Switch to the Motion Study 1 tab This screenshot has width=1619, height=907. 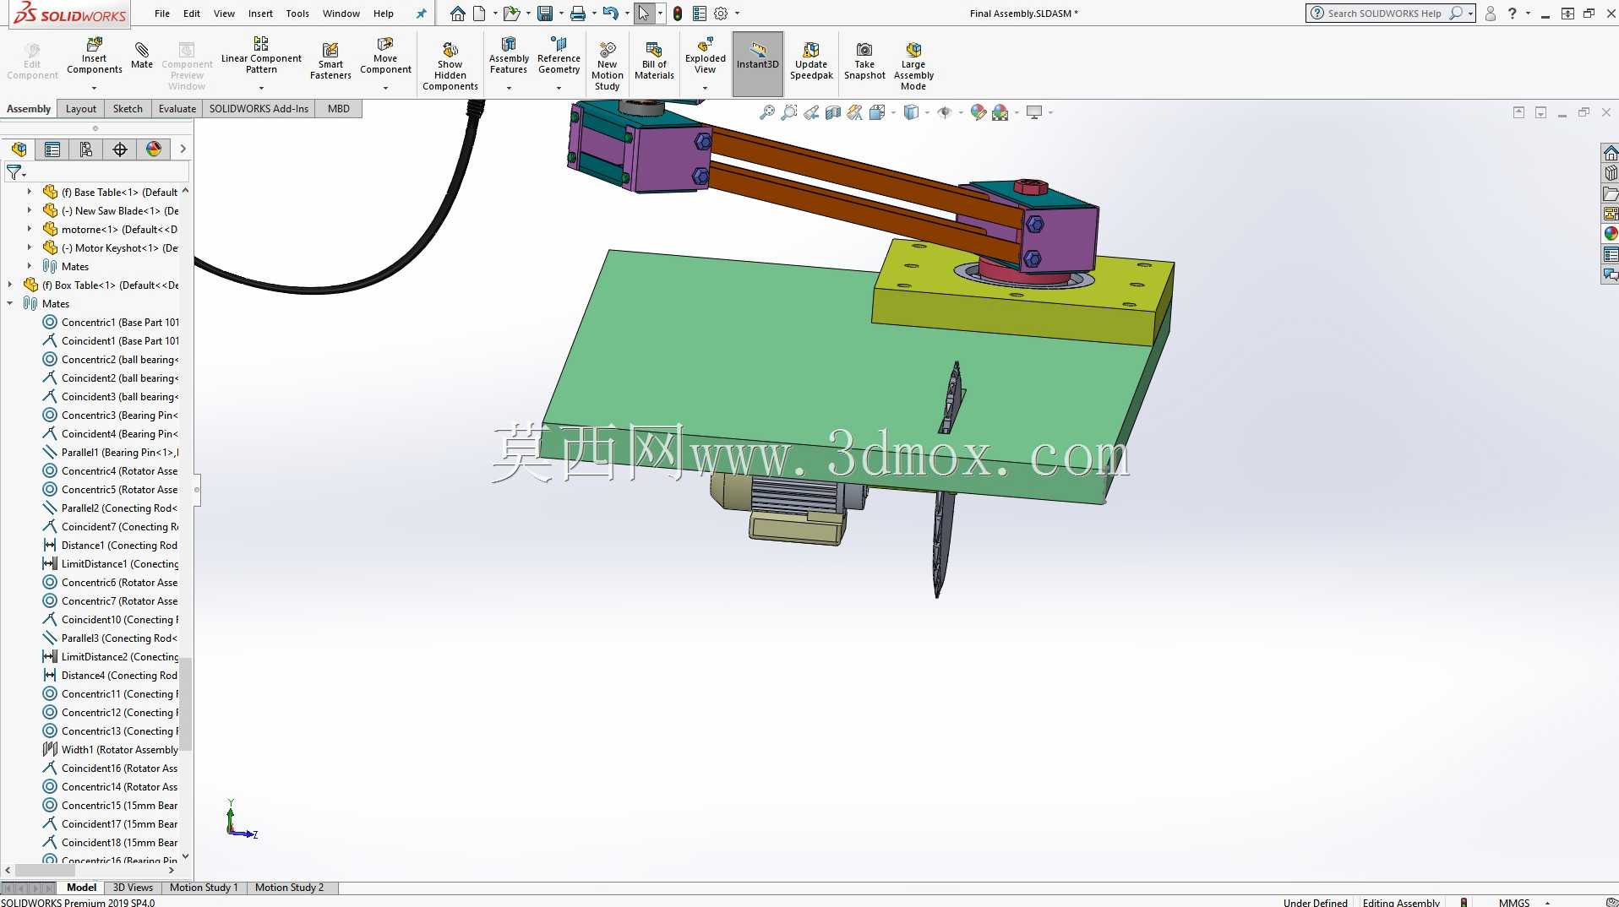click(204, 888)
